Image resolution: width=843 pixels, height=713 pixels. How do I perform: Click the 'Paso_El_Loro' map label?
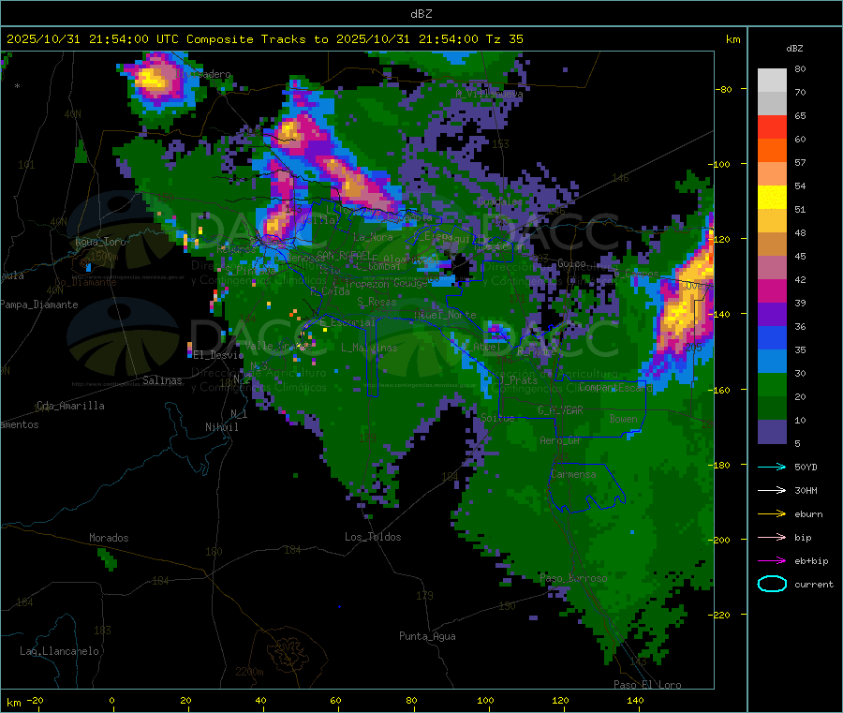[647, 685]
